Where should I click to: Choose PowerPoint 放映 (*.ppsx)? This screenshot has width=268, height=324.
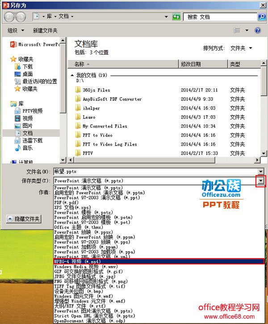(159, 232)
